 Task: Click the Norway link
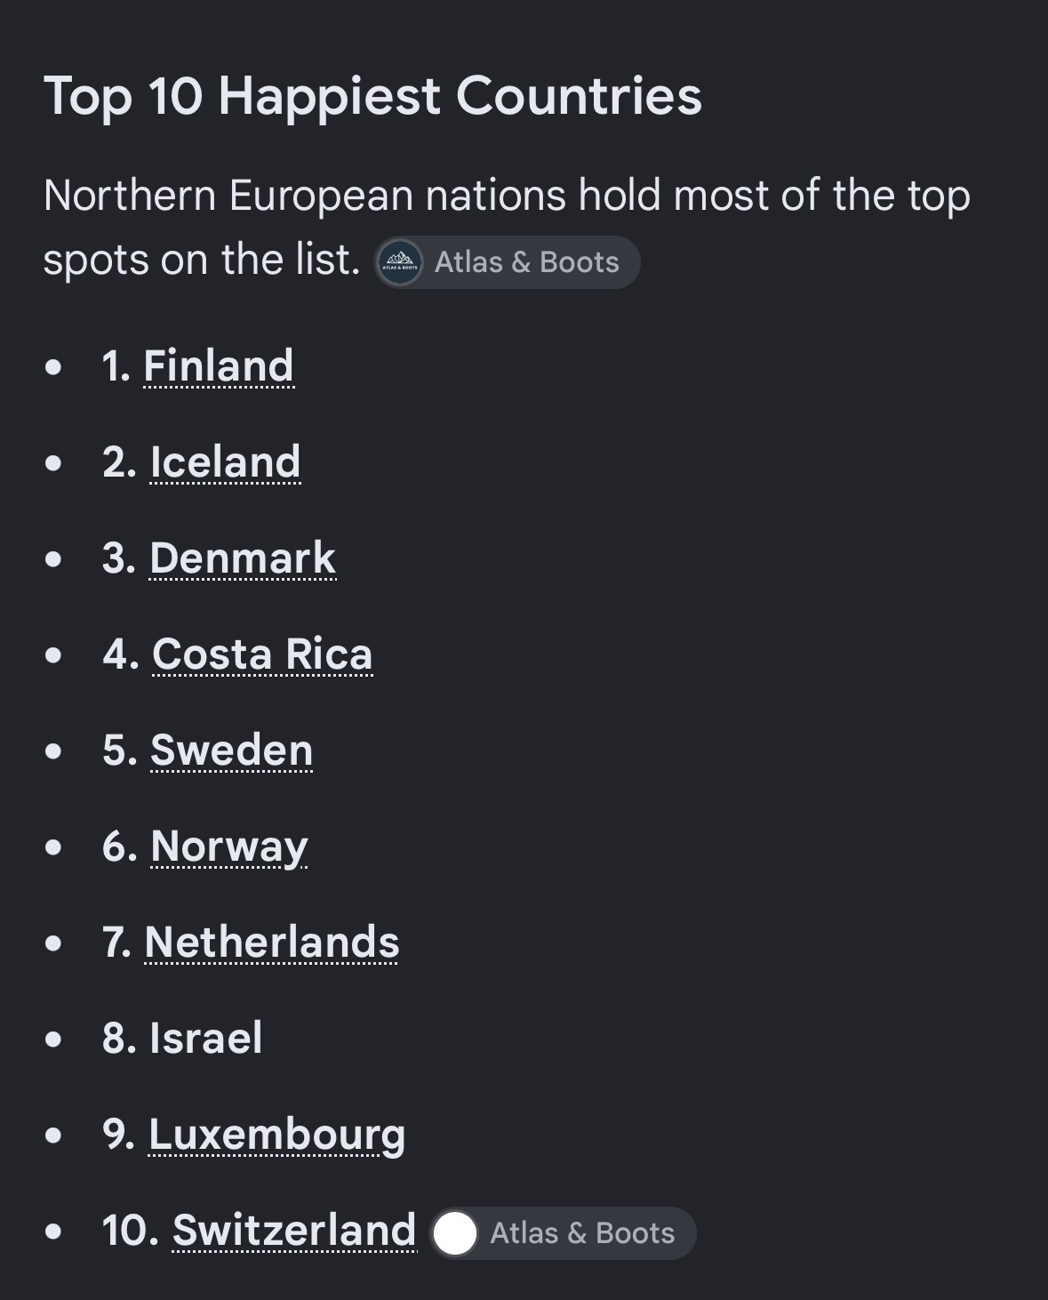(229, 846)
